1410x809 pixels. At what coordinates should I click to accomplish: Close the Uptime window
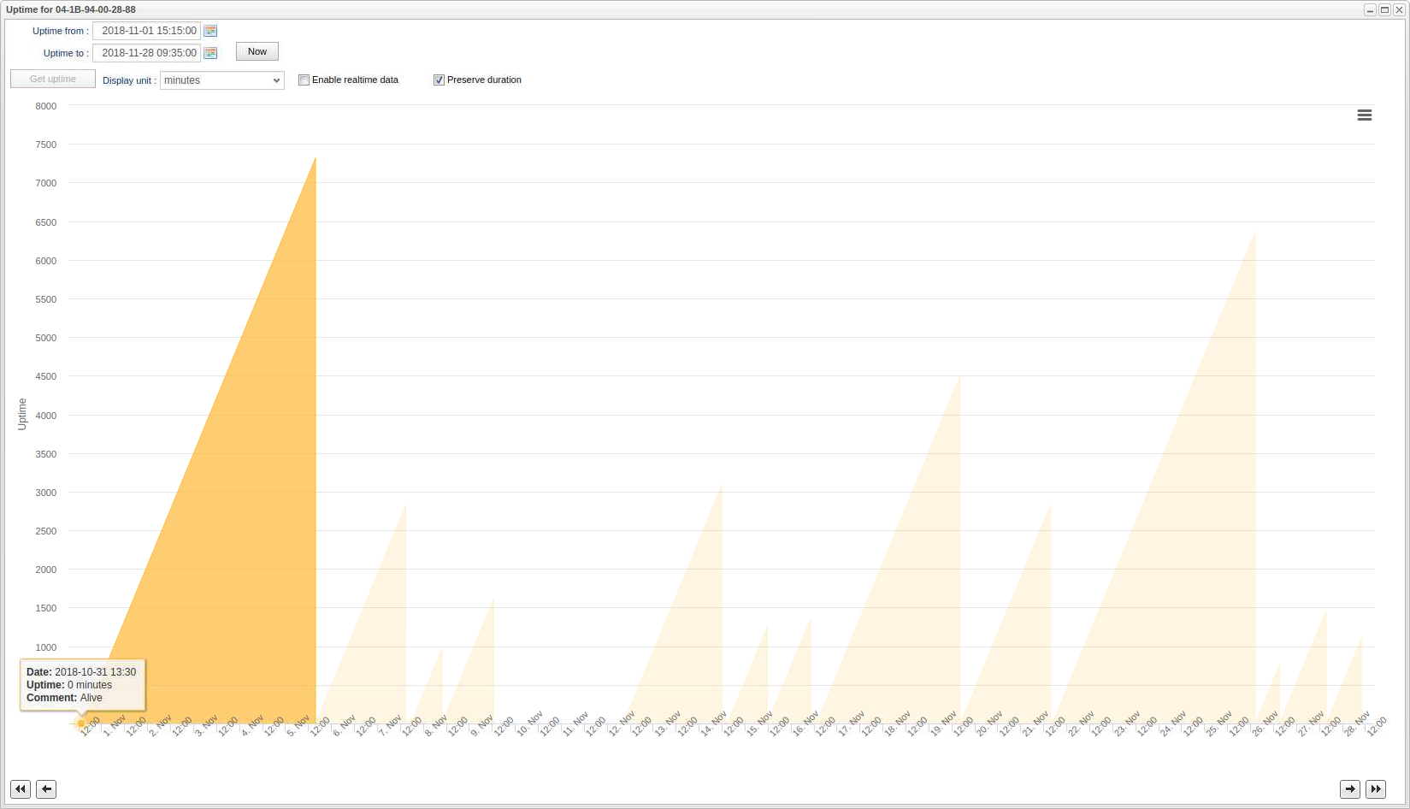tap(1399, 9)
